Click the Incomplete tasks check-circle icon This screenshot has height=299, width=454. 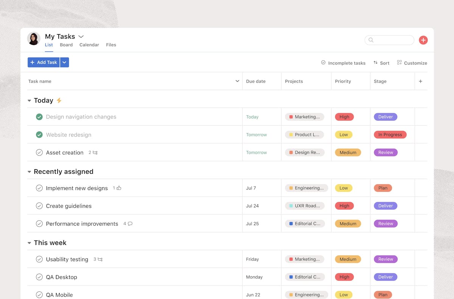point(323,63)
